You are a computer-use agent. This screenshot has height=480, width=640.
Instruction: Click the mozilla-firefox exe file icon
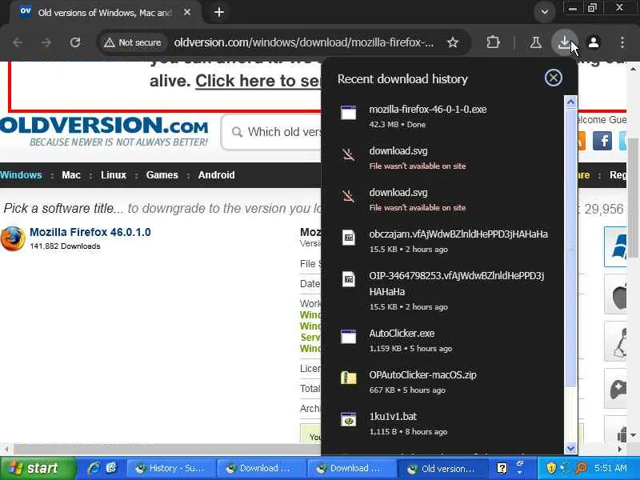point(349,113)
